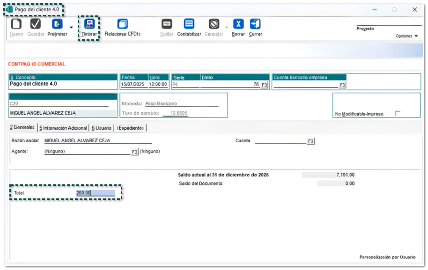Click F3 button next to Agente
The width and height of the screenshot is (428, 270).
pos(134,152)
